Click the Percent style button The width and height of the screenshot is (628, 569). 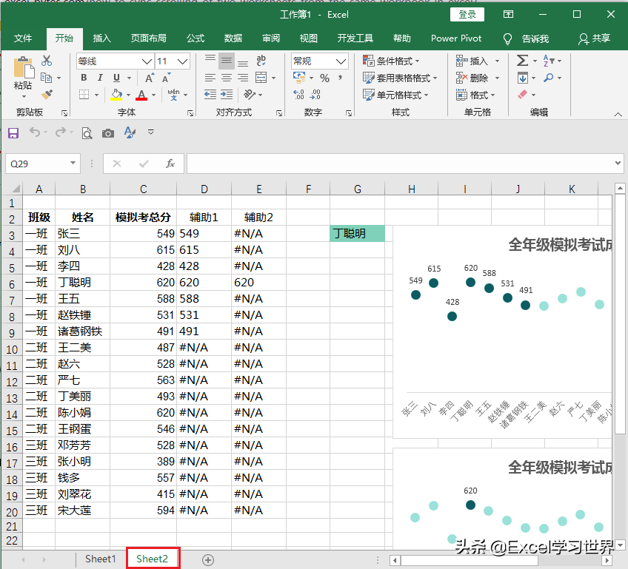(x=325, y=78)
